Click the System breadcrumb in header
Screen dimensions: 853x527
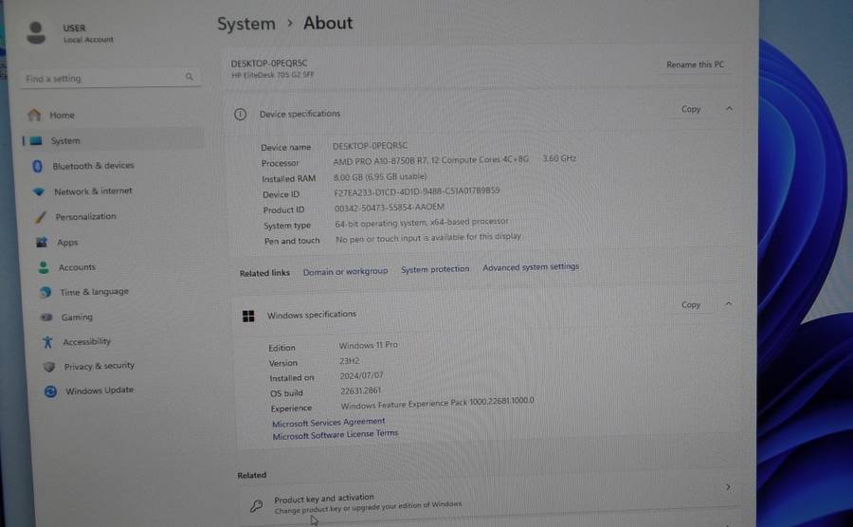246,24
